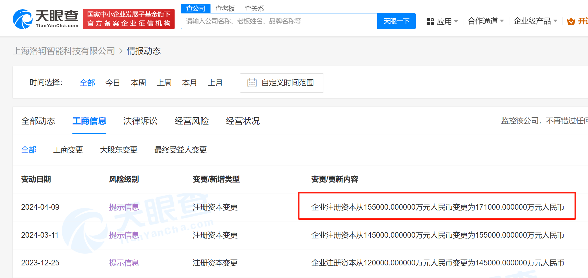The height and width of the screenshot is (278, 588).
Task: Open 自定义时间范围 date picker
Action: [x=282, y=83]
